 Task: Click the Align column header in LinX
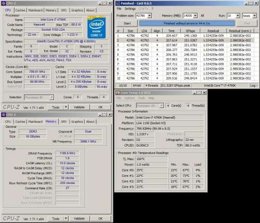[x=157, y=31]
